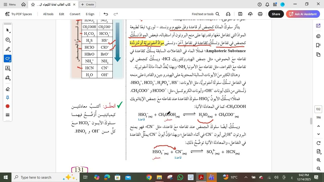Viewport: 324px width, 182px height.
Task: Open the volume control in system tray
Action: (276, 177)
